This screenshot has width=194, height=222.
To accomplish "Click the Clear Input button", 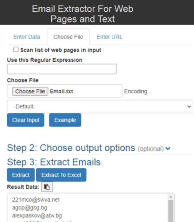I will click(x=26, y=120).
